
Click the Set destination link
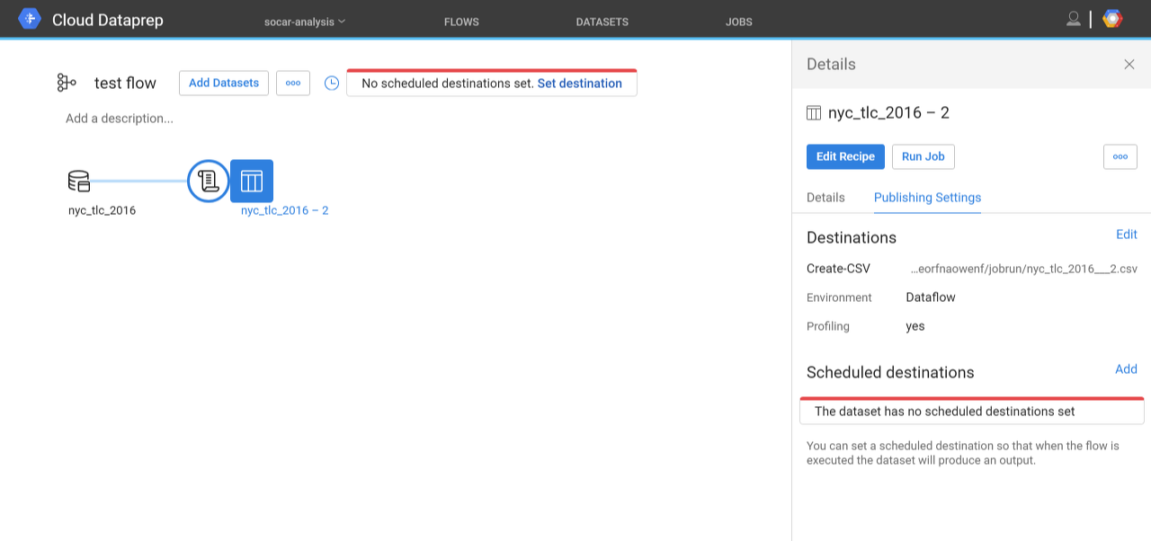580,84
